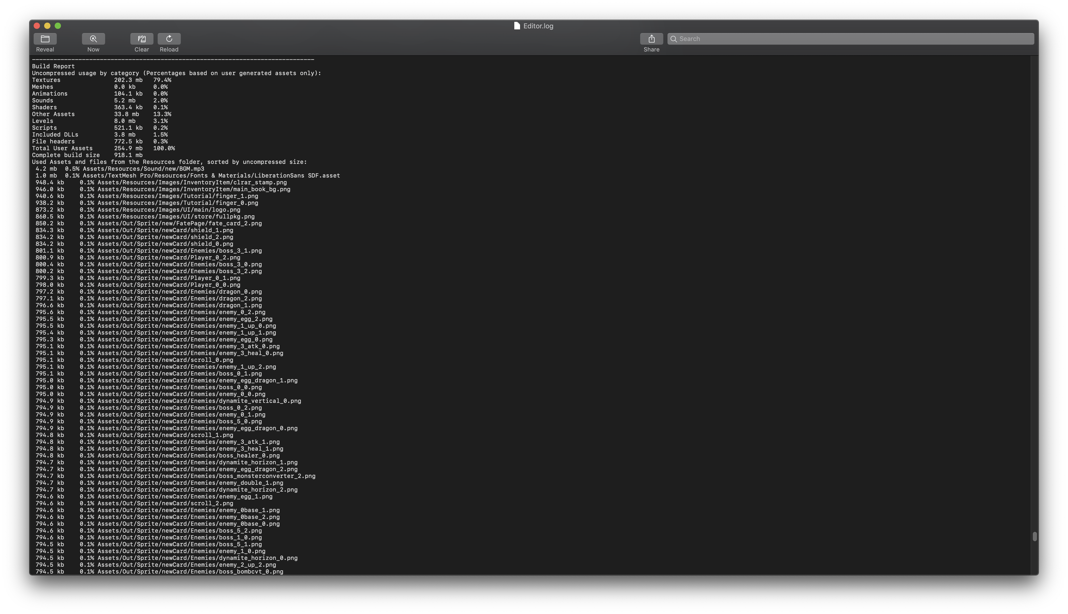Click the Complete build size line
Image resolution: width=1068 pixels, height=614 pixels.
(87, 155)
